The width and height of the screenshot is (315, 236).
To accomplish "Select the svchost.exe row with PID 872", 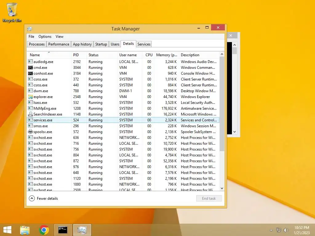I will click(123, 161).
